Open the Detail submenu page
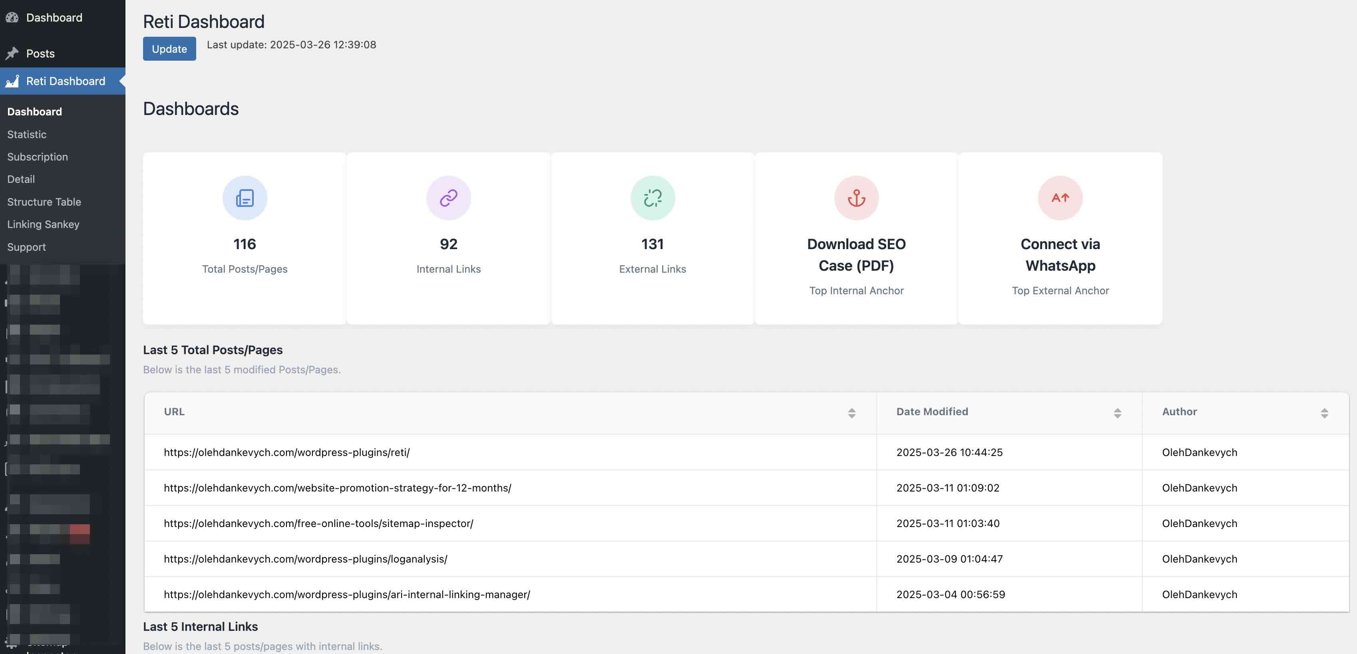This screenshot has width=1357, height=654. (21, 179)
